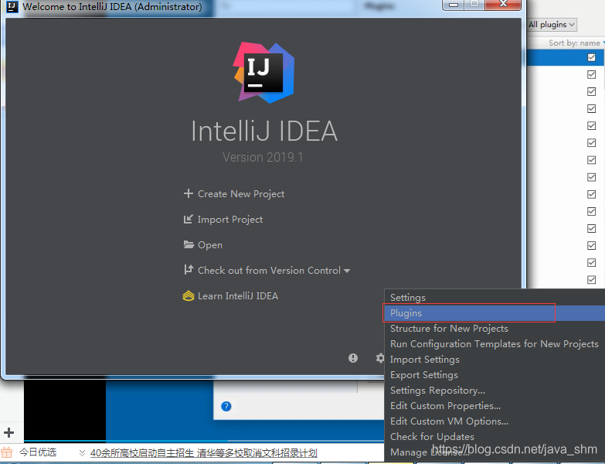Viewport: 605px width, 464px height.
Task: Click the folder icon next to Open
Action: (189, 244)
